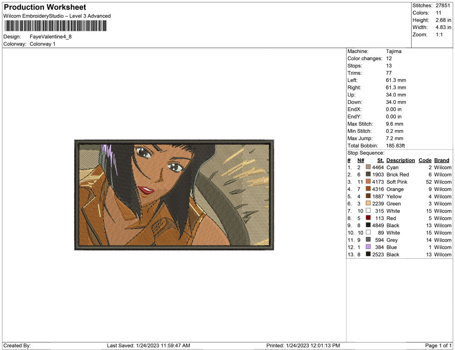Click the Total Bobbin value 185.83ft
The image size is (455, 350).
click(x=396, y=146)
